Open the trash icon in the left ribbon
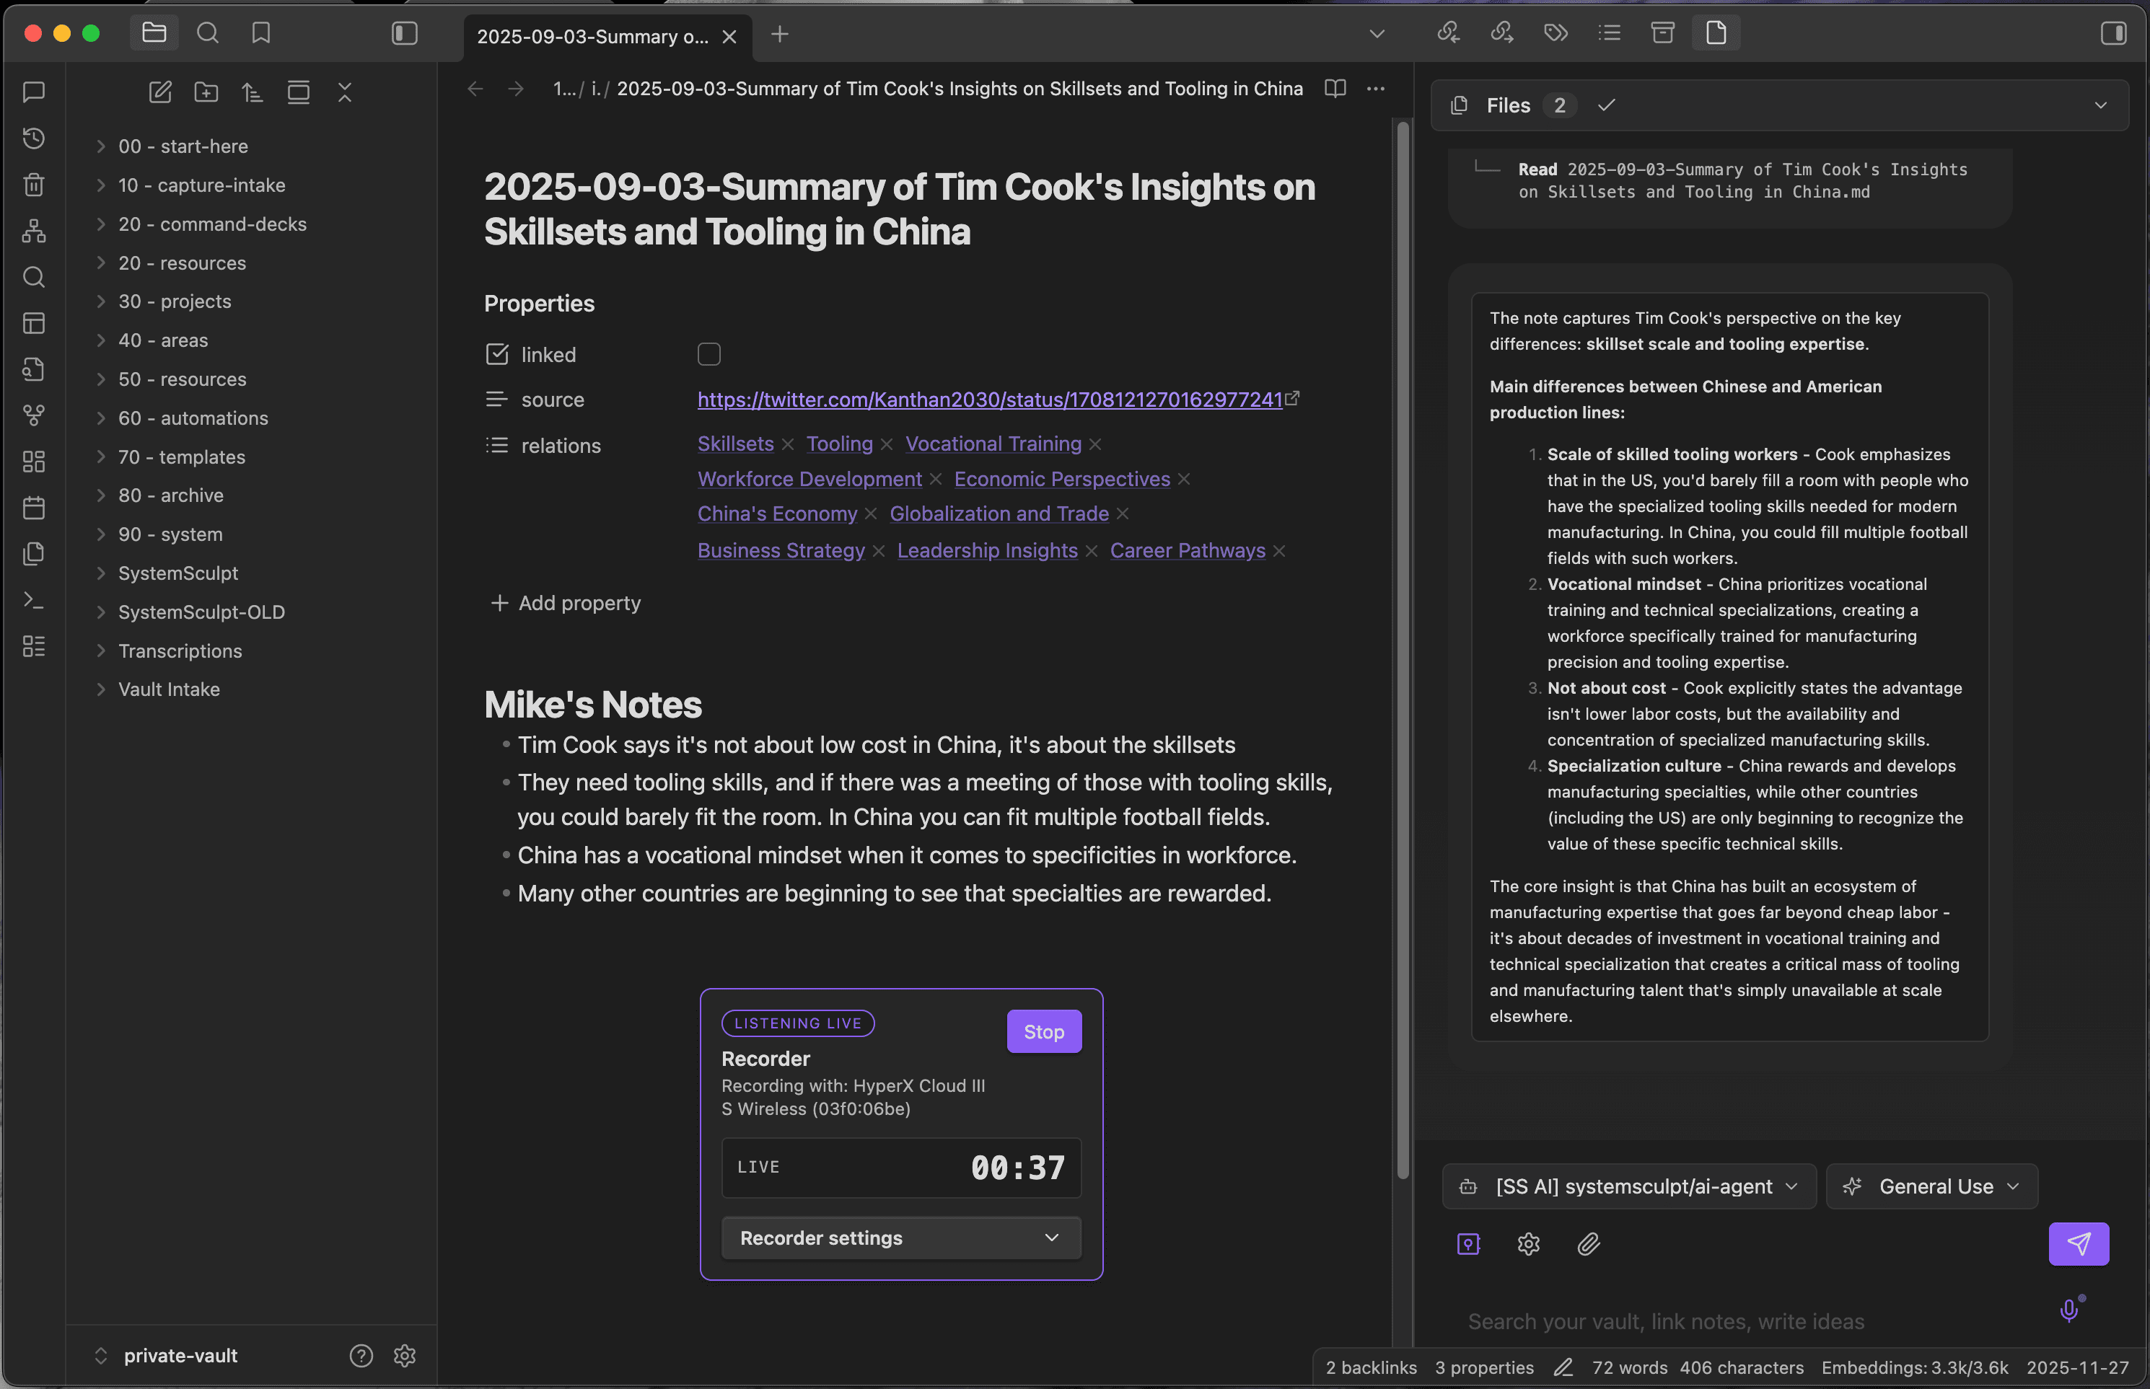Image resolution: width=2150 pixels, height=1389 pixels. click(x=33, y=185)
